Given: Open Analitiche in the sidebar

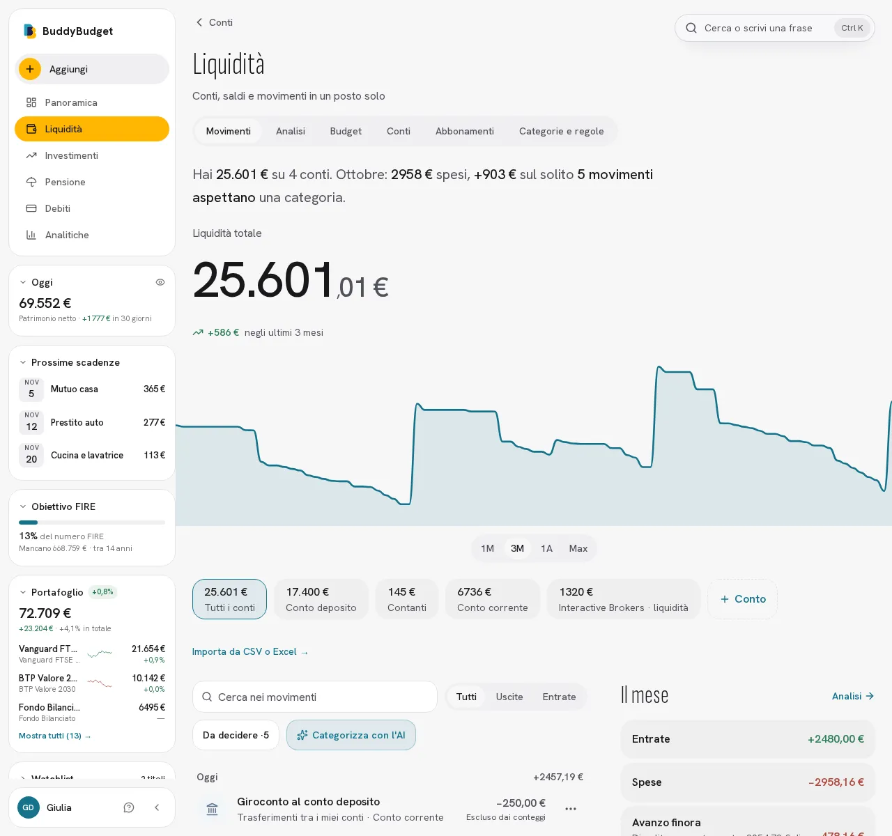Looking at the screenshot, I should click(x=92, y=235).
